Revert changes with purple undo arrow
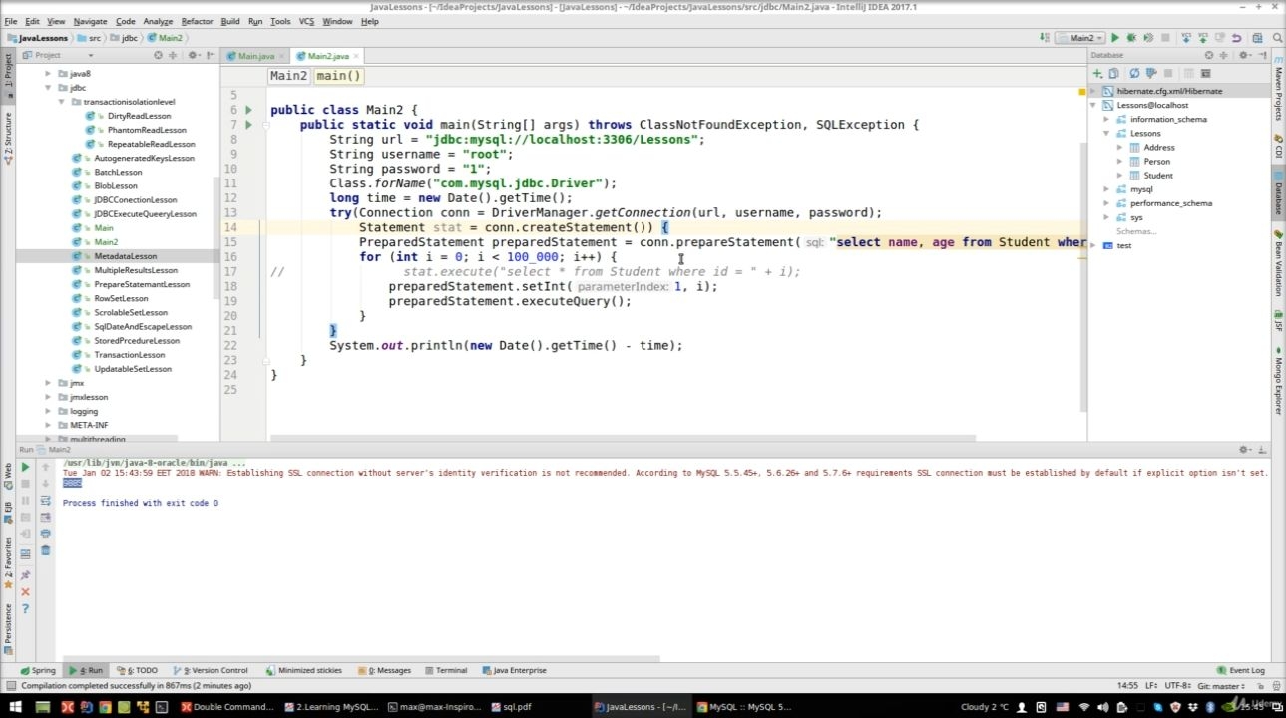This screenshot has height=718, width=1286. coord(1236,38)
